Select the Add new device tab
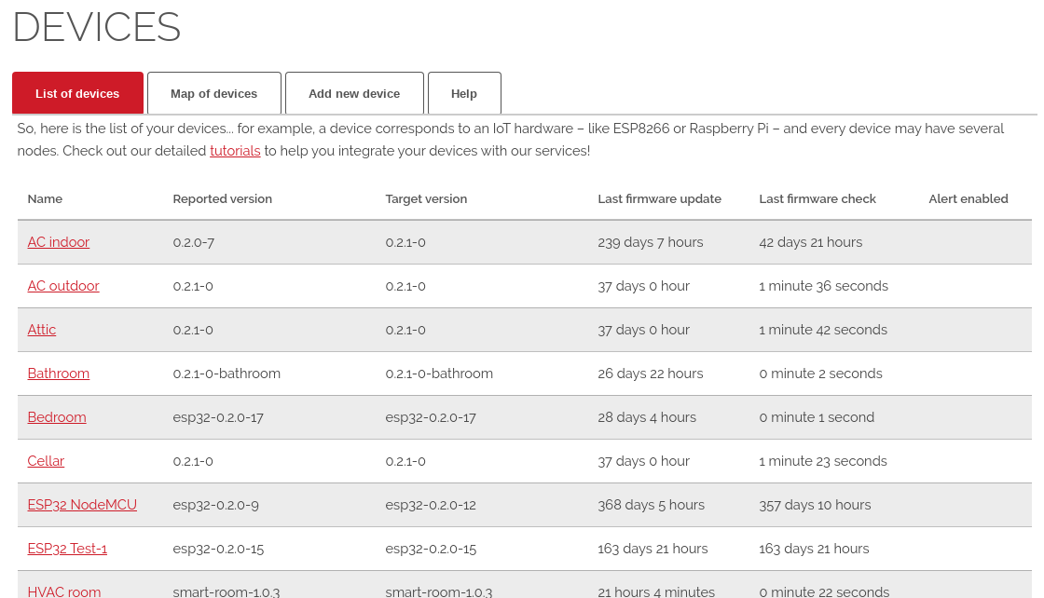Viewport: 1044px width, 598px height. coord(354,93)
